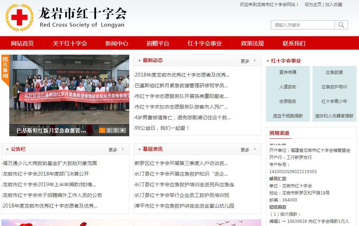Open more arrow beside 公告栏
Image resolution: width=359 pixels, height=226 pixels.
coord(122,149)
